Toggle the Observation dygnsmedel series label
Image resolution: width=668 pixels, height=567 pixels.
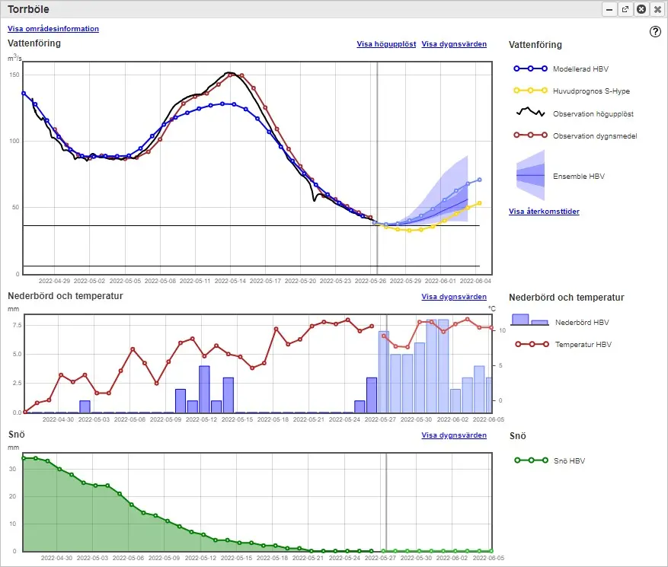(x=595, y=136)
